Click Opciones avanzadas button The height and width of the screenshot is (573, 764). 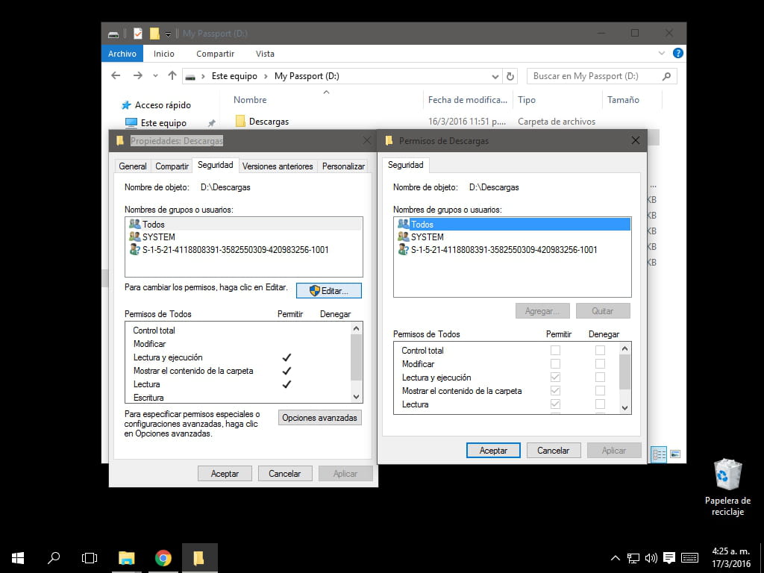[319, 418]
